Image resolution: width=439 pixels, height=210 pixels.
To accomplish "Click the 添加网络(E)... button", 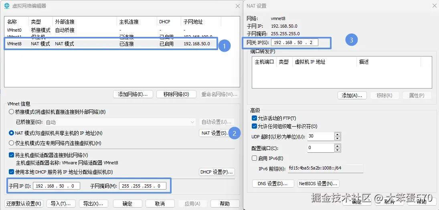I will [x=133, y=94].
